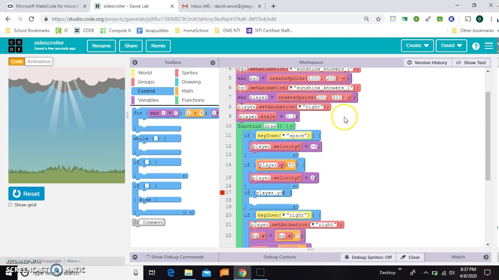Viewport: 499px width, 280px height.
Task: Enable the Show grid checkbox
Action: pos(10,205)
